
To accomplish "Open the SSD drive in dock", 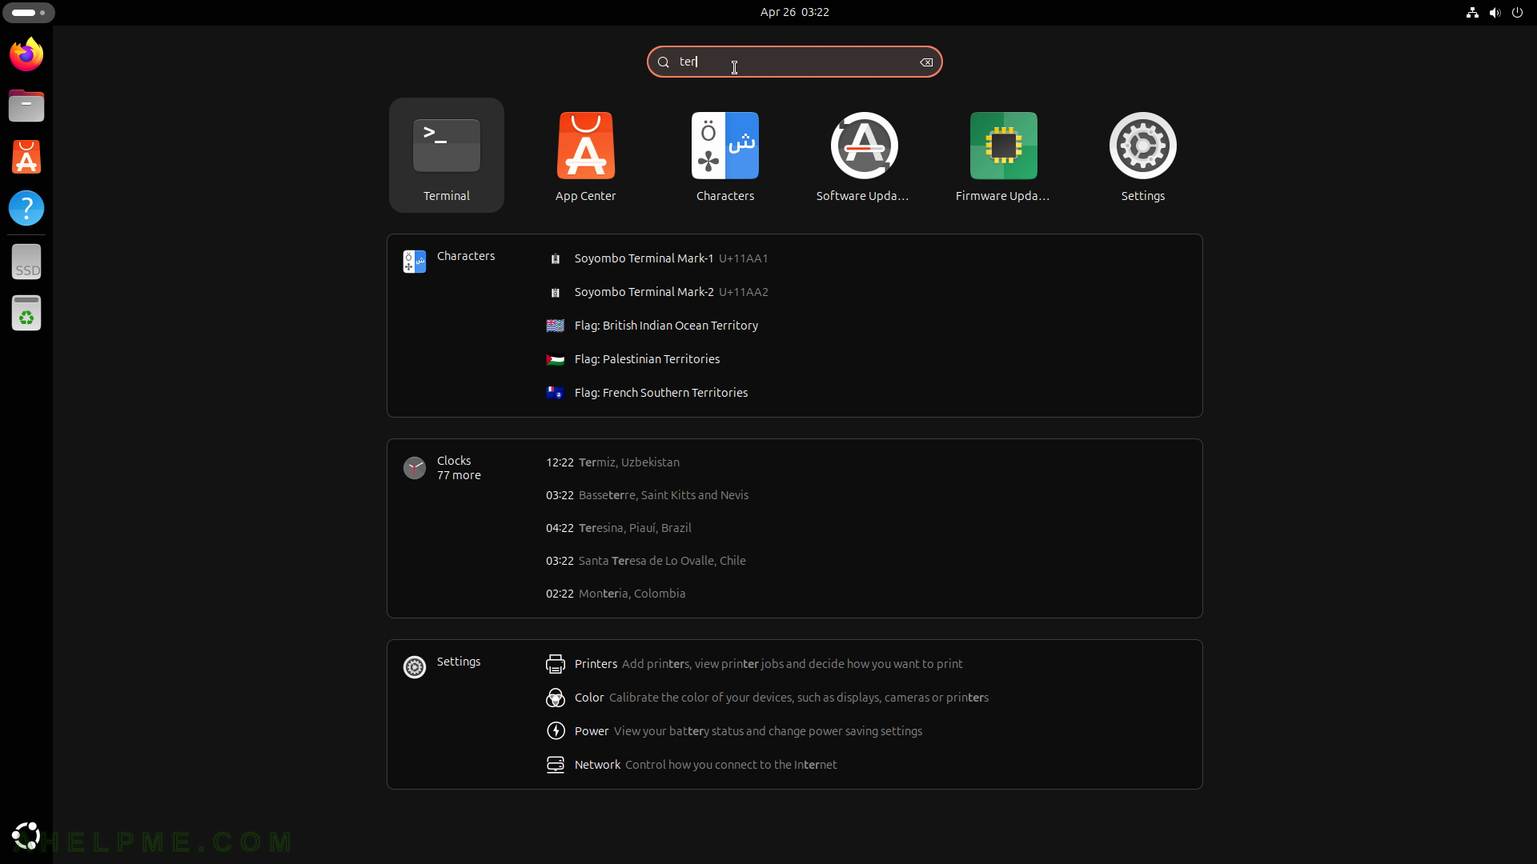I will tap(26, 262).
